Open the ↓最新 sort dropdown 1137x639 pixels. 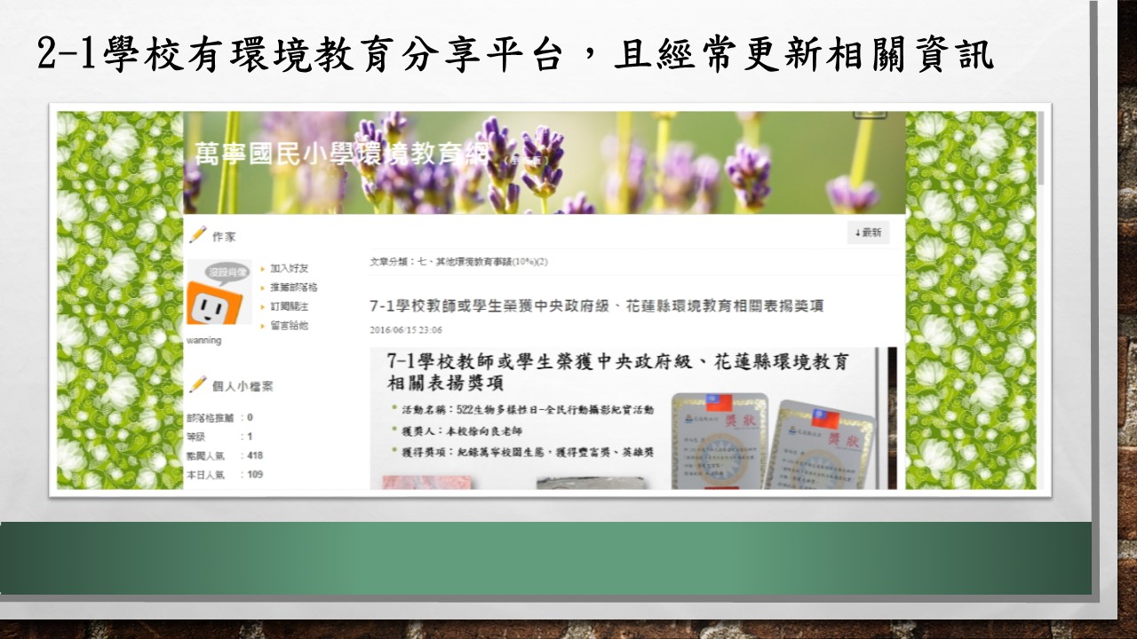pos(868,233)
